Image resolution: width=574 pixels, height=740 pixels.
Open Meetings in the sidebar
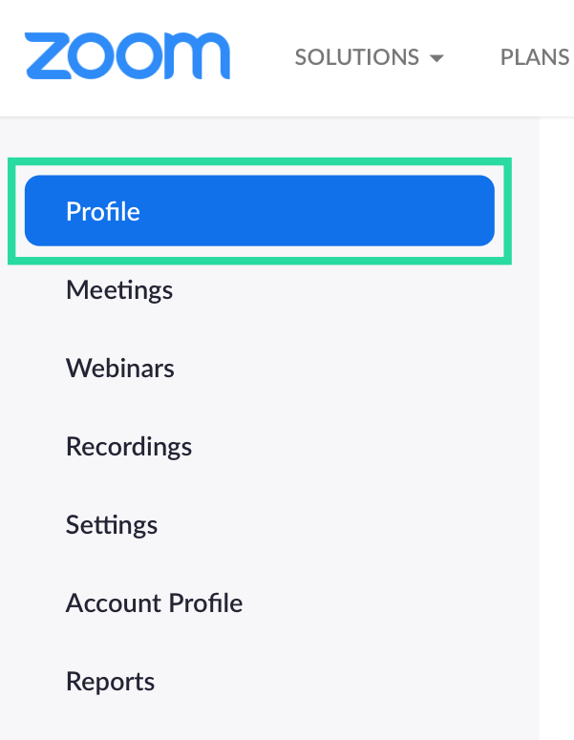tap(119, 289)
